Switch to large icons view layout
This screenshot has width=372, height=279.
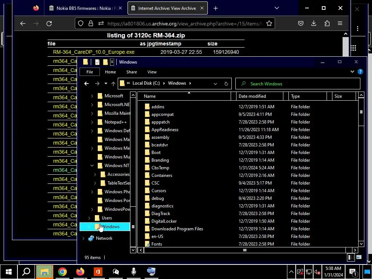(x=359, y=258)
